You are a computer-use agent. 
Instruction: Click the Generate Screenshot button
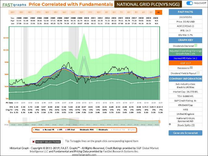[185, 133]
